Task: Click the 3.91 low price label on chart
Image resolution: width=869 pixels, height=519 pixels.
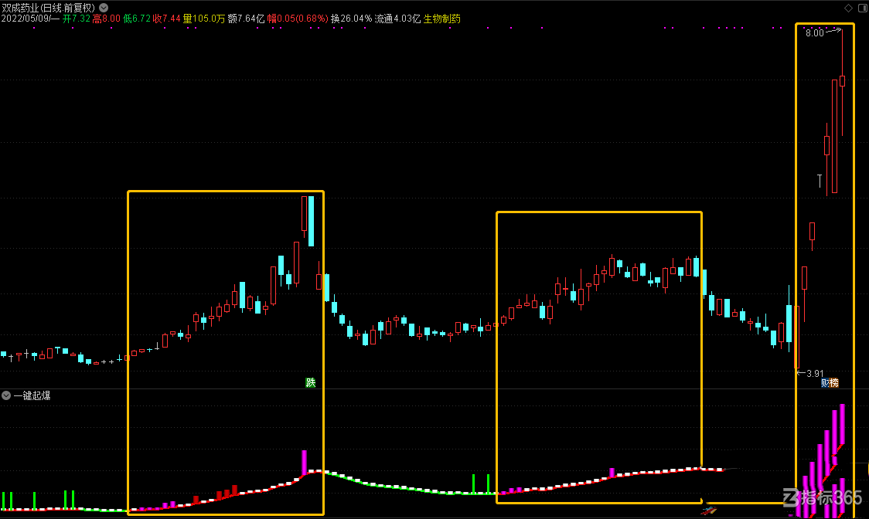Action: (815, 374)
